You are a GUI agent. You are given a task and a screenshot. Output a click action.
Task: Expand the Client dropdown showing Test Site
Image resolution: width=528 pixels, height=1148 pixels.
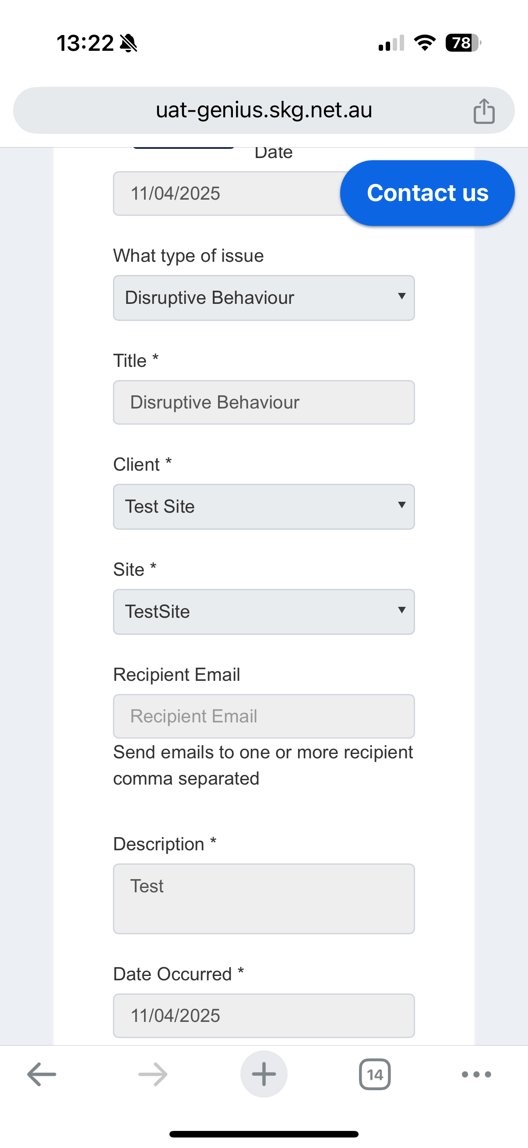[x=264, y=507]
